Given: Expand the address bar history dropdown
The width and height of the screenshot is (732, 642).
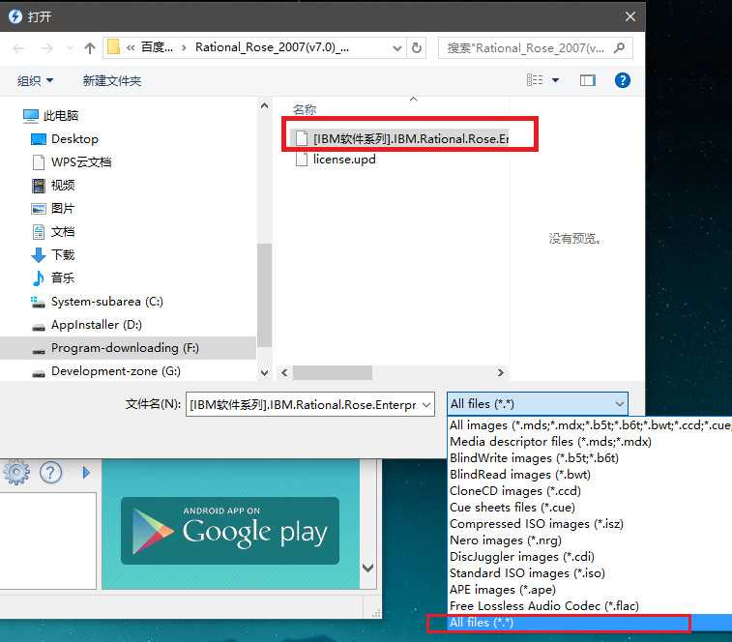Looking at the screenshot, I should click(396, 48).
